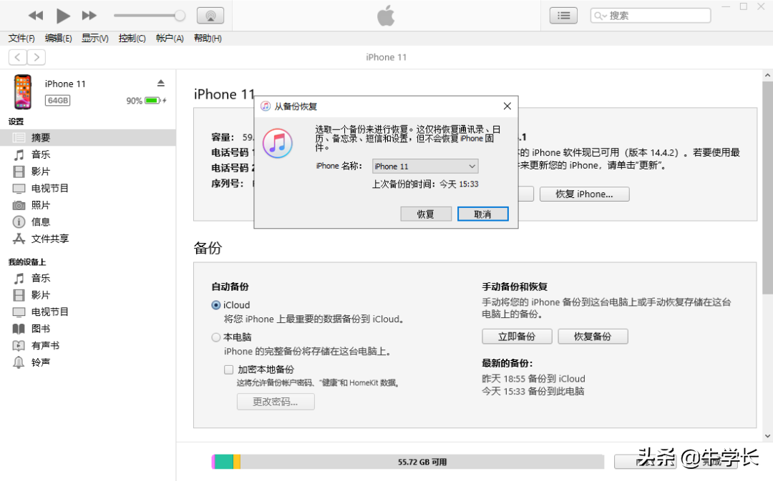Image resolution: width=773 pixels, height=481 pixels.
Task: Click the vertical scrollbar down arrow
Action: tap(767, 436)
